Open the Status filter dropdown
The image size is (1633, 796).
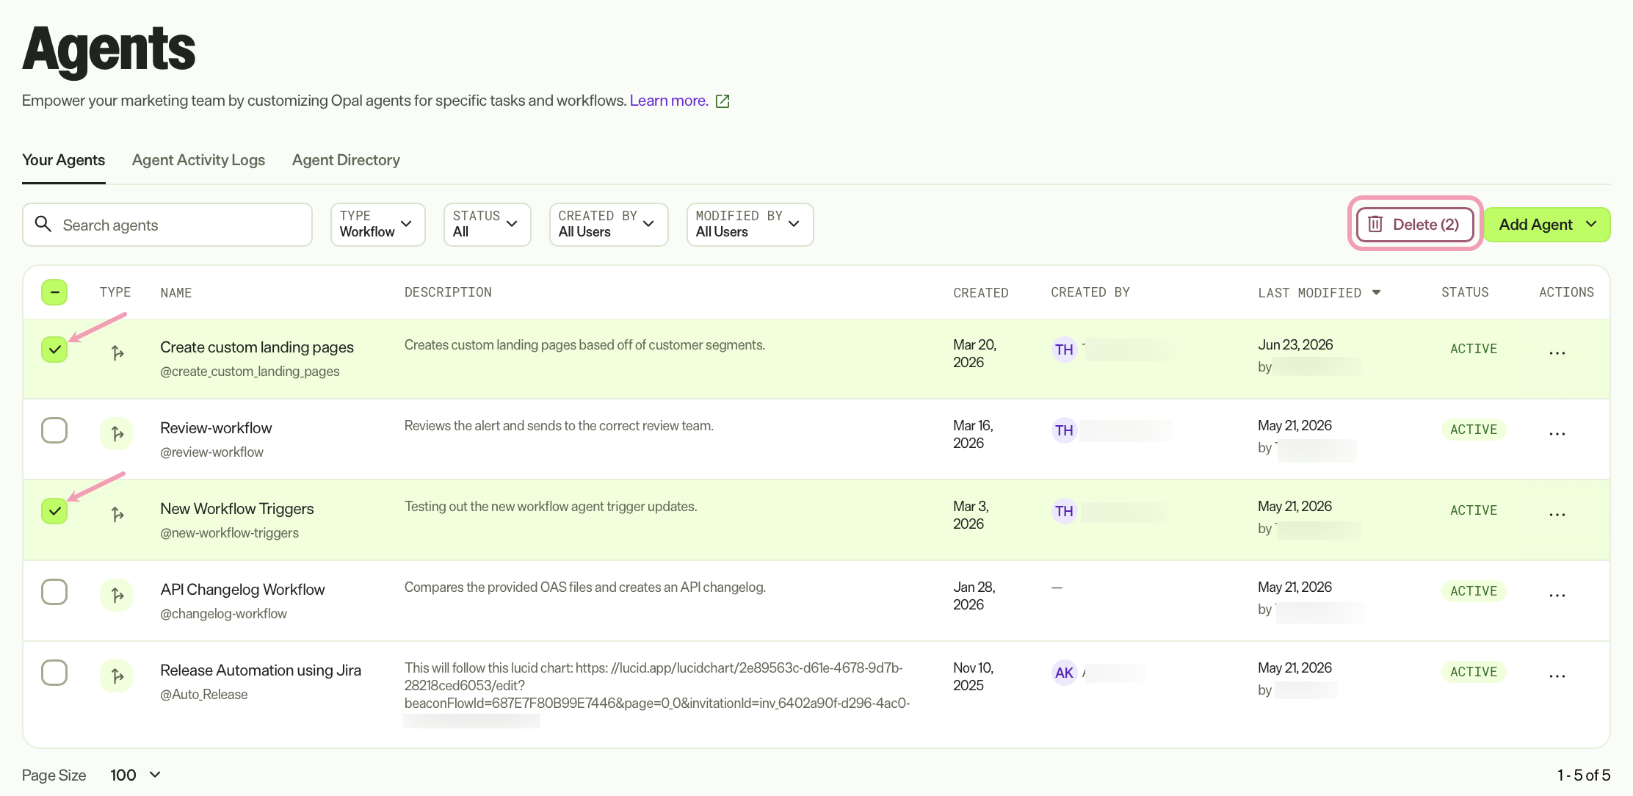(x=487, y=225)
